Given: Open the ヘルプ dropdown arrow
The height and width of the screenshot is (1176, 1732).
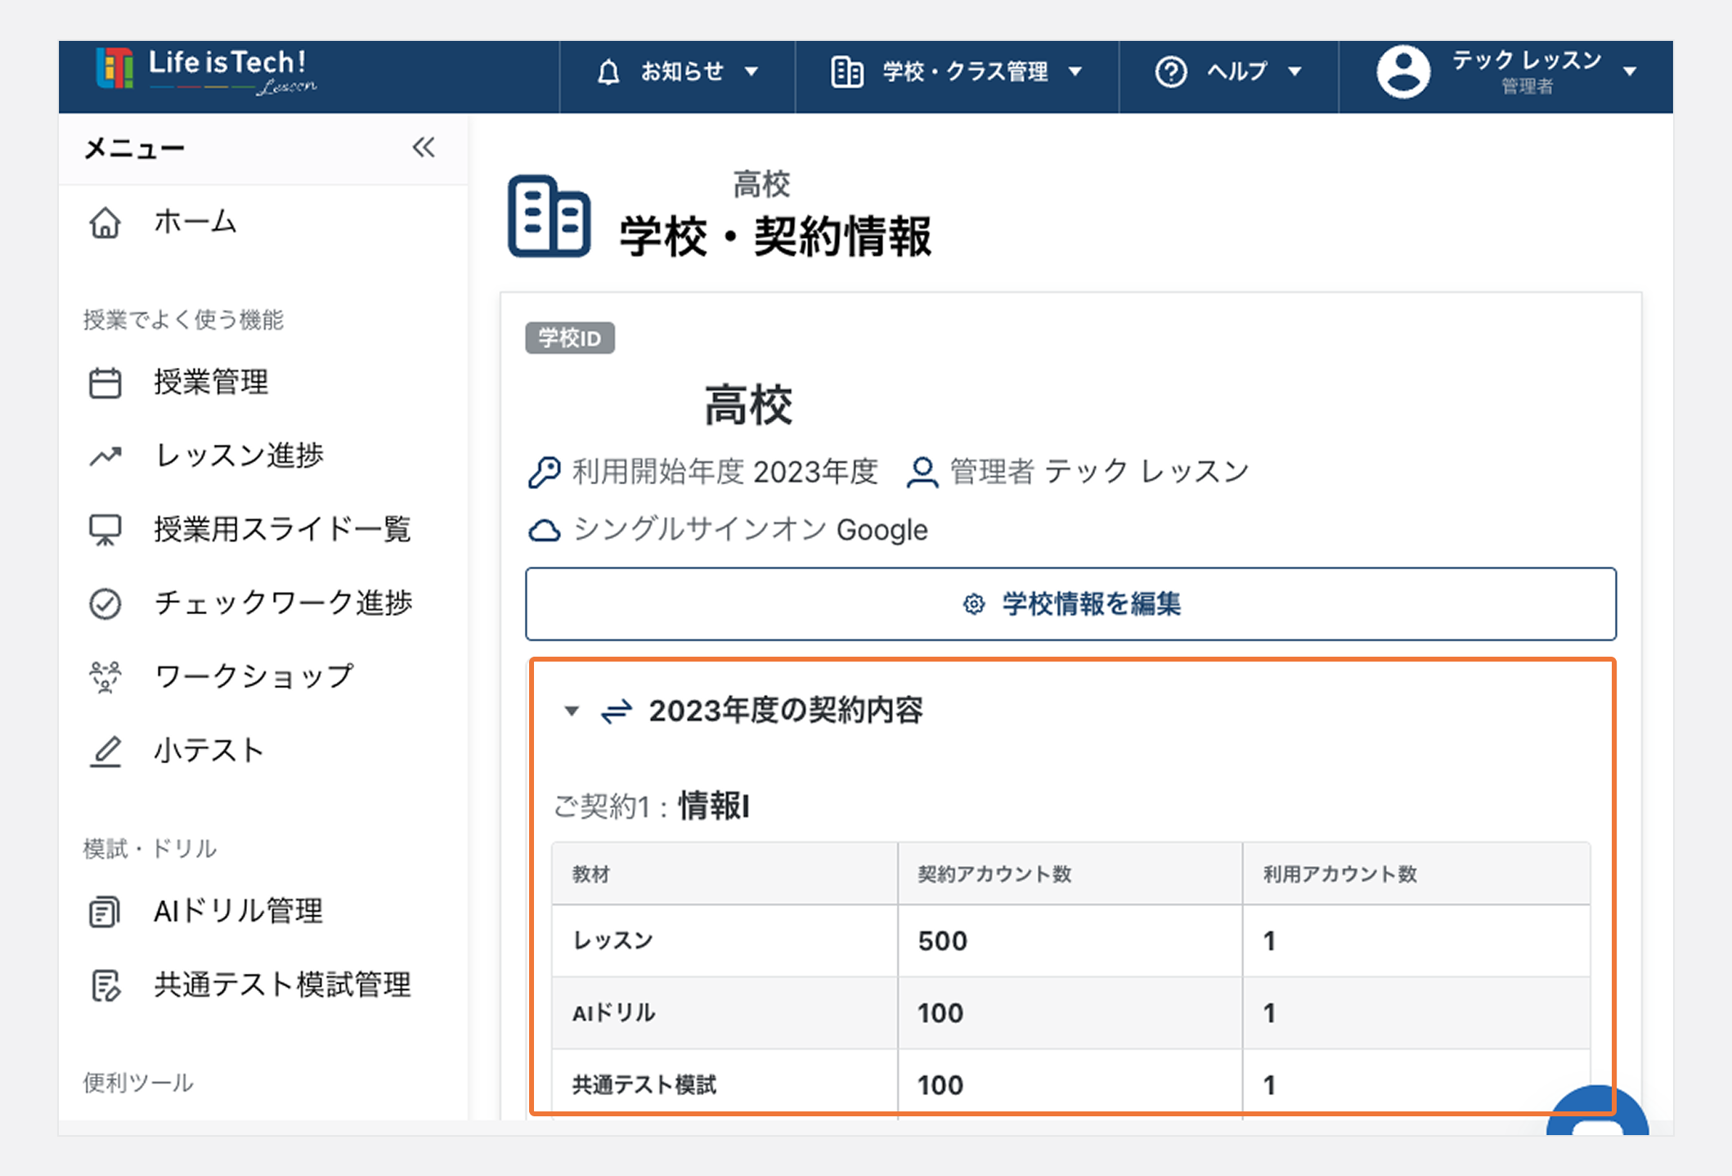Looking at the screenshot, I should tap(1295, 72).
